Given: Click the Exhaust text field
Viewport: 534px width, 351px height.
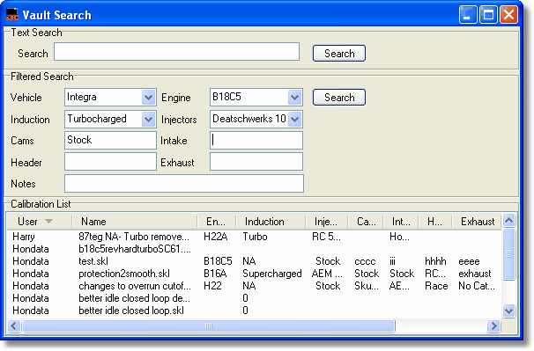Looking at the screenshot, I should pyautogui.click(x=256, y=162).
